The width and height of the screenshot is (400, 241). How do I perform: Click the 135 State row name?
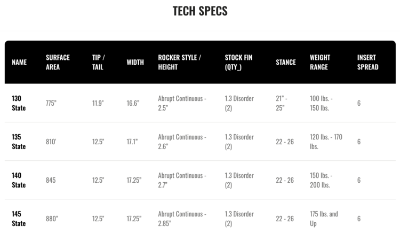(19, 142)
